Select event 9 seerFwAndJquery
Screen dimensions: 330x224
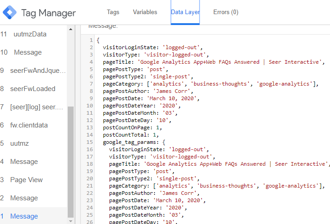(x=37, y=71)
